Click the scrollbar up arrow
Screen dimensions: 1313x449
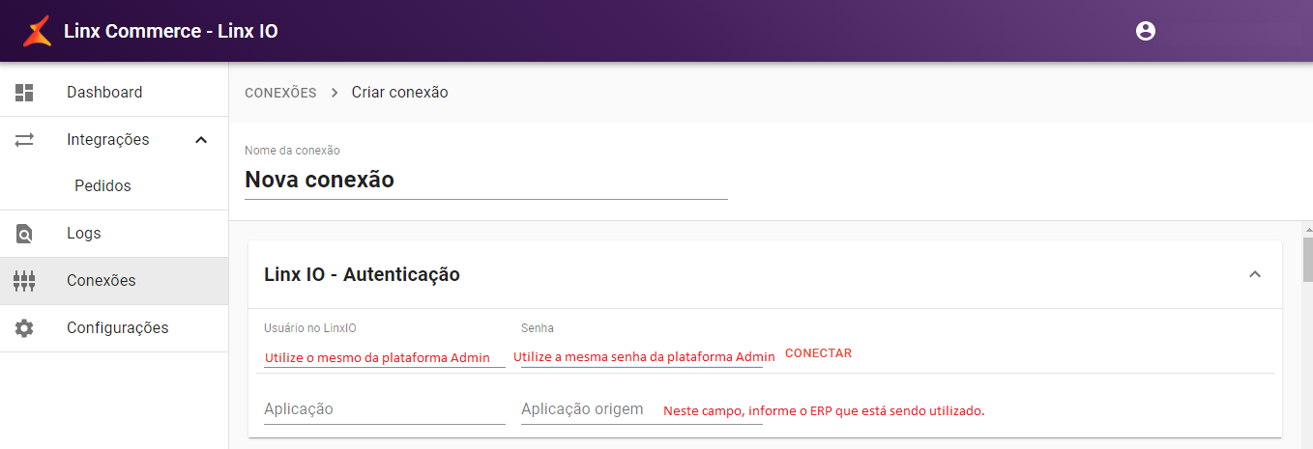point(1307,230)
